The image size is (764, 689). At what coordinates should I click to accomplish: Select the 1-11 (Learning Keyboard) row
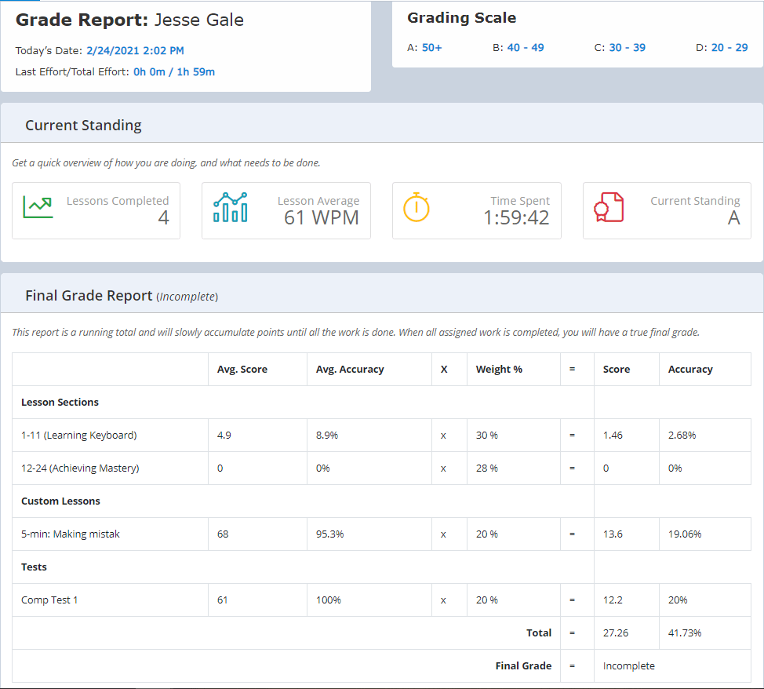(381, 435)
